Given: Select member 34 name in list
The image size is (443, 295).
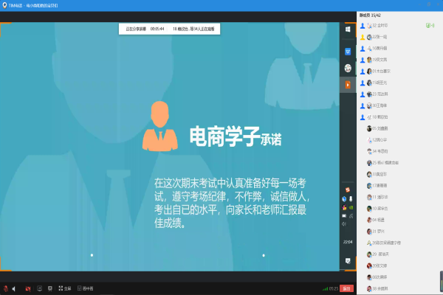Looking at the screenshot, I should click(x=380, y=151).
